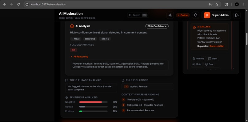Click the Negative sentiment bar
248x122 pixels.
tap(93, 102)
